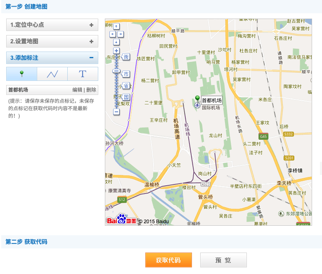This screenshot has height=274, width=322.
Task: Click the 岗山村 map label
Action: (205, 174)
